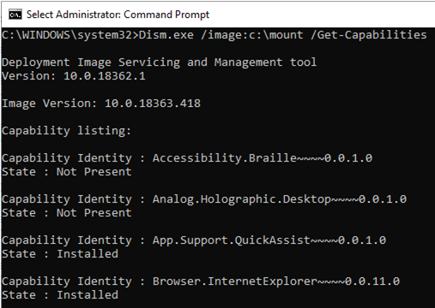Click 'Image Version: 10.0.18363.418' line

point(101,104)
